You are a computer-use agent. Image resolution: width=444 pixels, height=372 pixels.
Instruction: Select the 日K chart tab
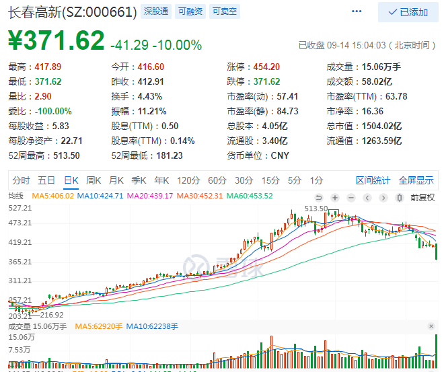click(71, 180)
